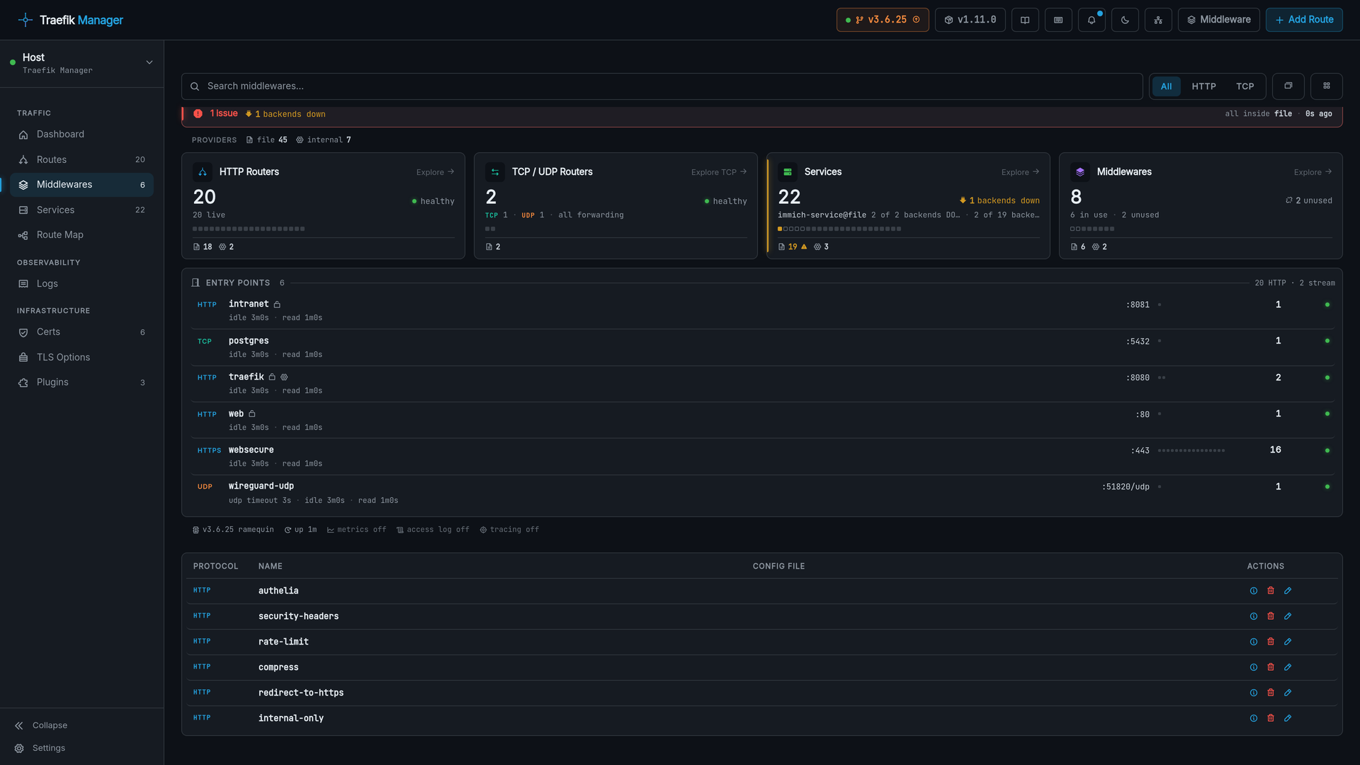Filter middlewares by TCP

[1245, 86]
